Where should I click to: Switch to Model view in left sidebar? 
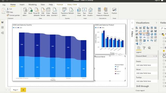tap(2, 33)
